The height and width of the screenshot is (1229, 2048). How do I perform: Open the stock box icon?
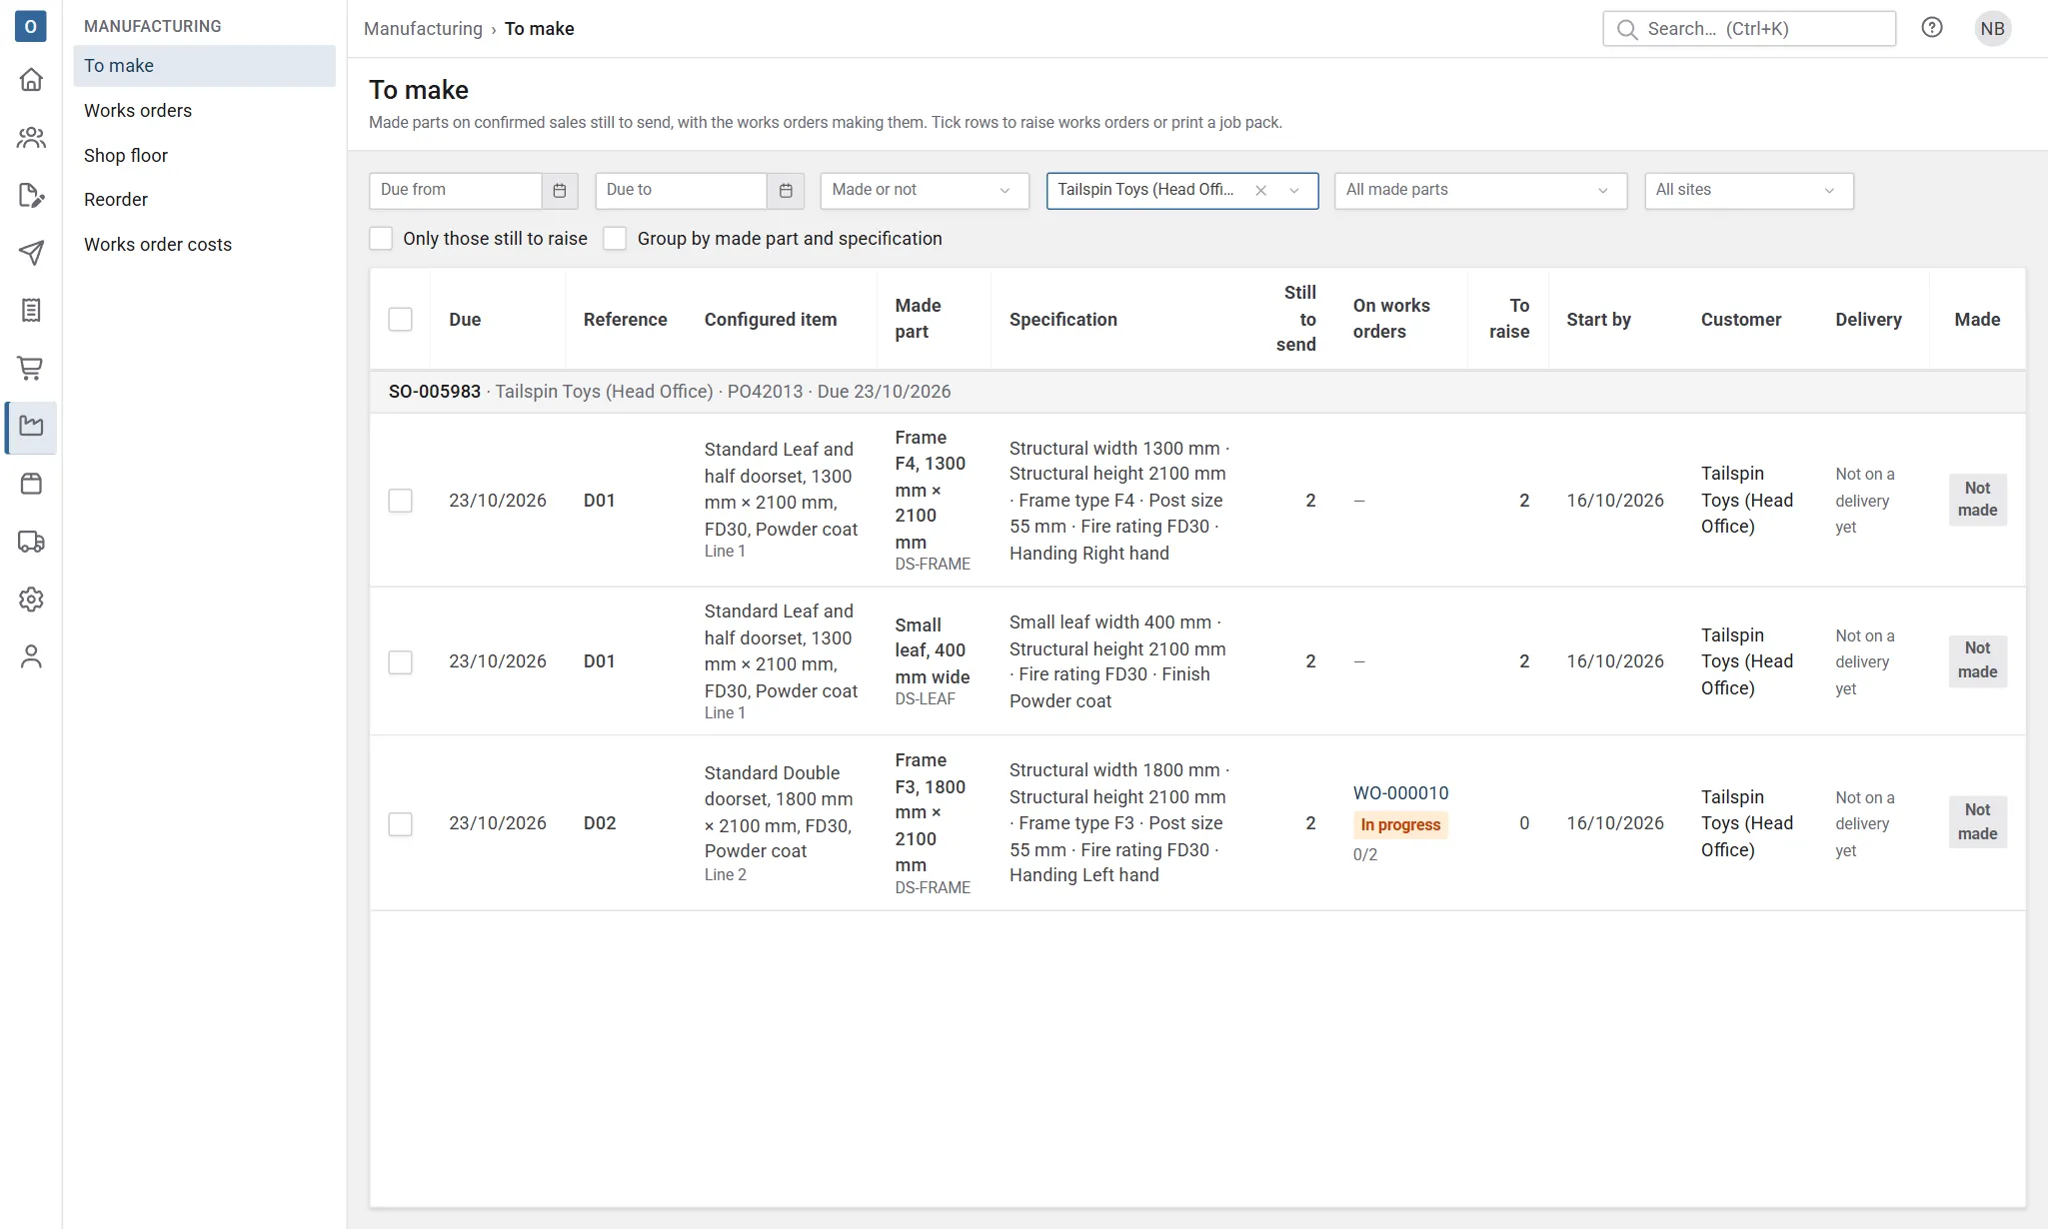[x=31, y=485]
